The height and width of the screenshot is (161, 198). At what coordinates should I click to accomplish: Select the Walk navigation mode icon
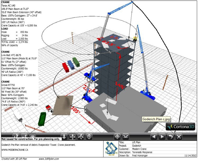click(16, 136)
